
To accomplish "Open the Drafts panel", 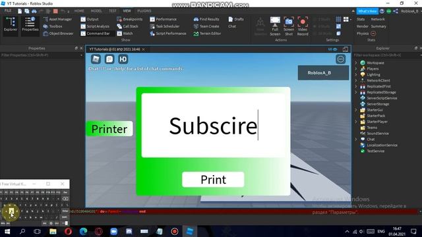I will tap(236, 19).
